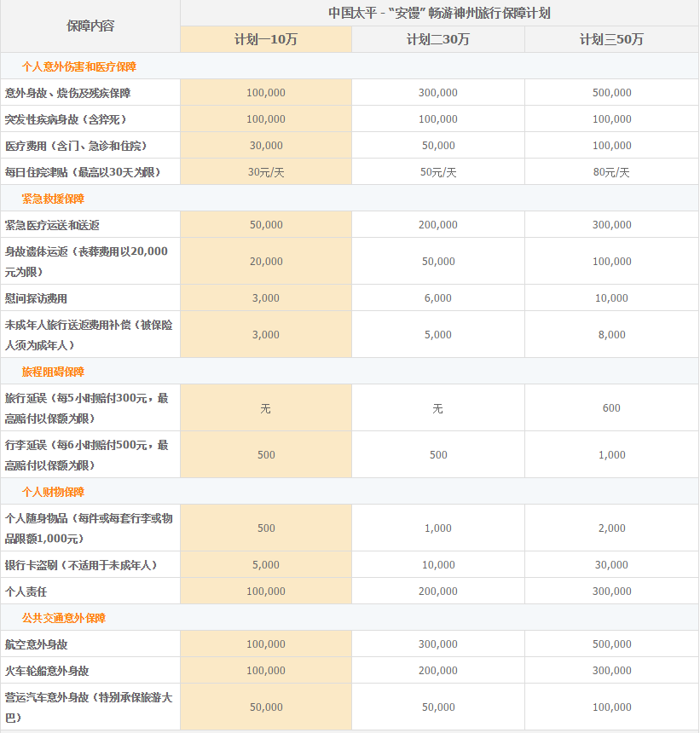Click 10,000 in the 慰问探访费用 row
Viewport: 700px width, 733px height.
pos(611,297)
